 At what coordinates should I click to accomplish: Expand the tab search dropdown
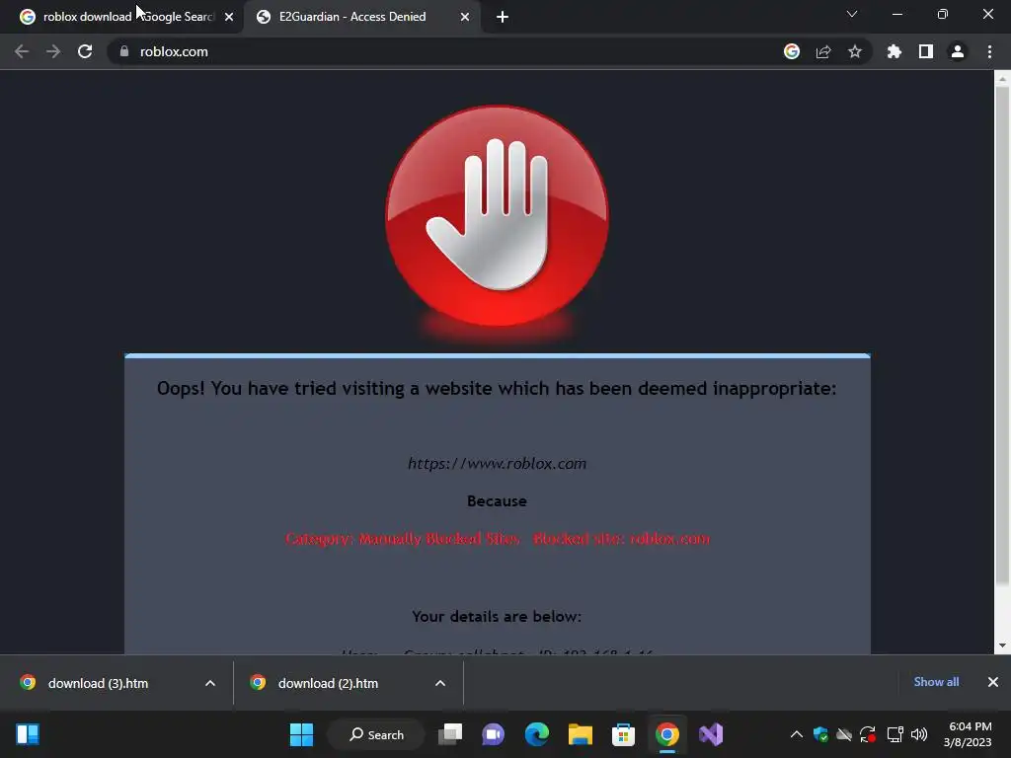pos(852,14)
